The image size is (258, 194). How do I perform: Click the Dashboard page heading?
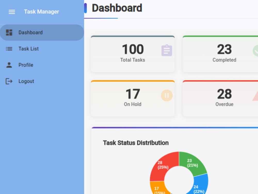coord(117,8)
